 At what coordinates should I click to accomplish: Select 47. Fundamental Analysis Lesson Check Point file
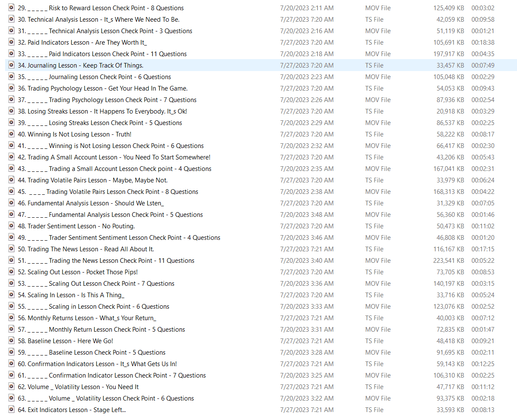tap(110, 215)
